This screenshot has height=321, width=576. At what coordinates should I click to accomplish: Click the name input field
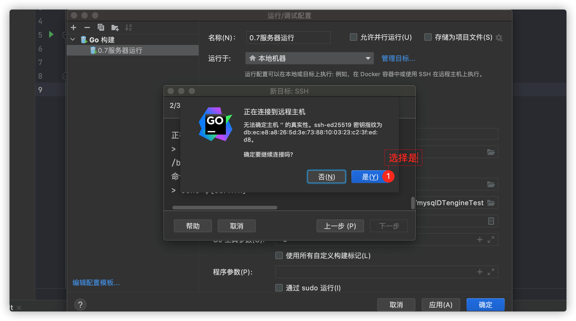pos(288,38)
